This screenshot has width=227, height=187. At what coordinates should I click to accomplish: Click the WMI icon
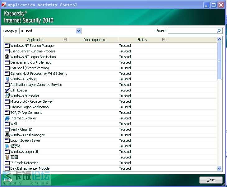[x=7, y=124]
